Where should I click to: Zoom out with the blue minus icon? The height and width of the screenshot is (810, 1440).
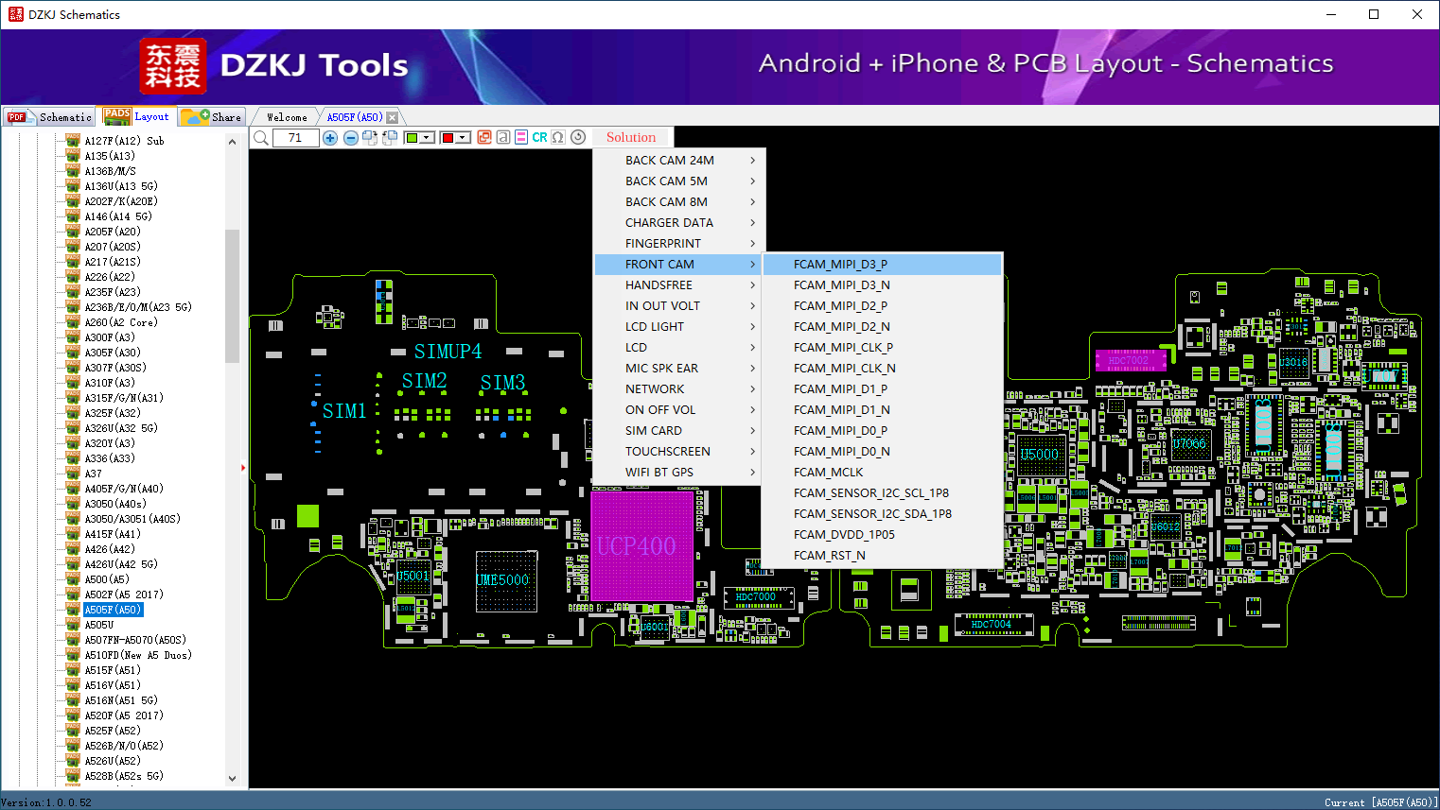351,138
